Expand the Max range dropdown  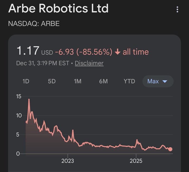157,81
